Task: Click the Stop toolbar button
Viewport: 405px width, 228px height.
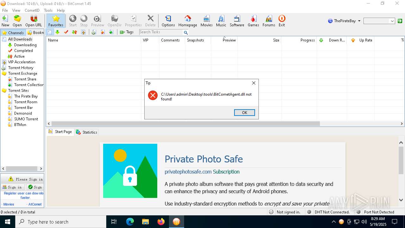Action: tap(84, 21)
